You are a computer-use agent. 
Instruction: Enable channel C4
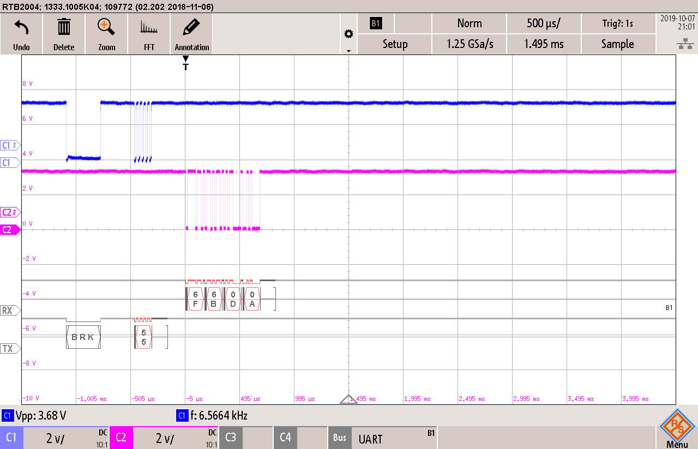tap(285, 437)
